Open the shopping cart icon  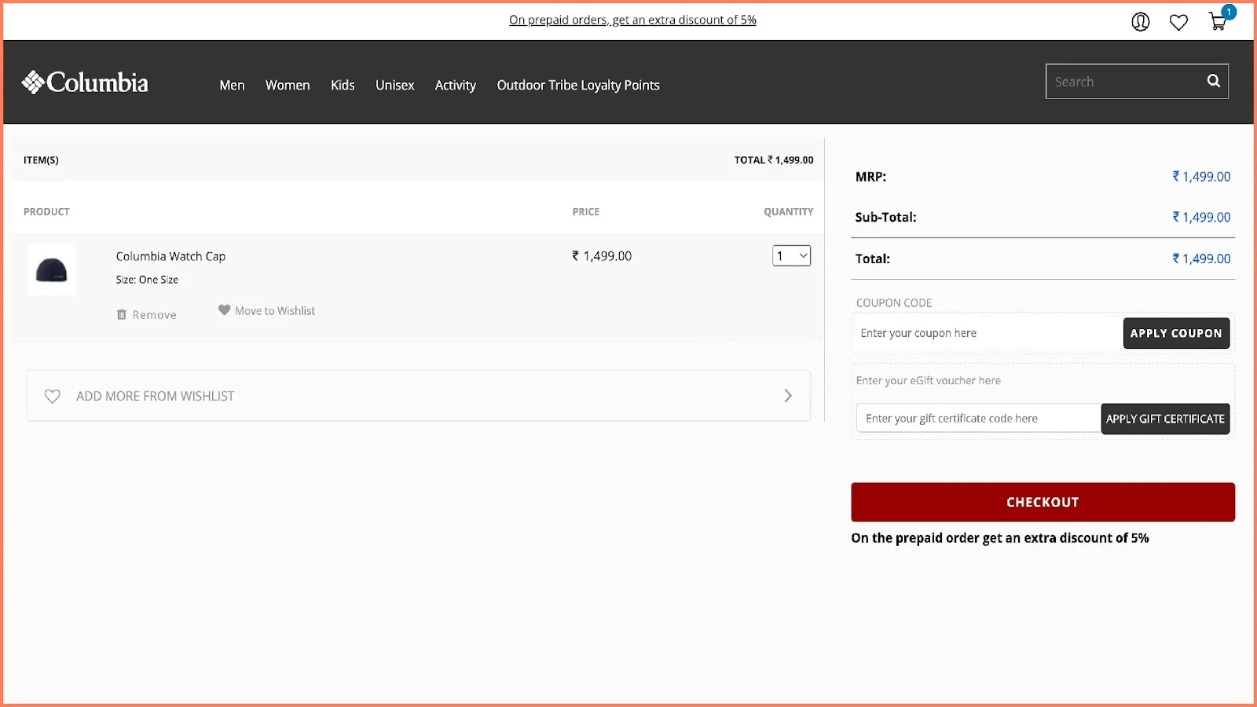point(1216,23)
